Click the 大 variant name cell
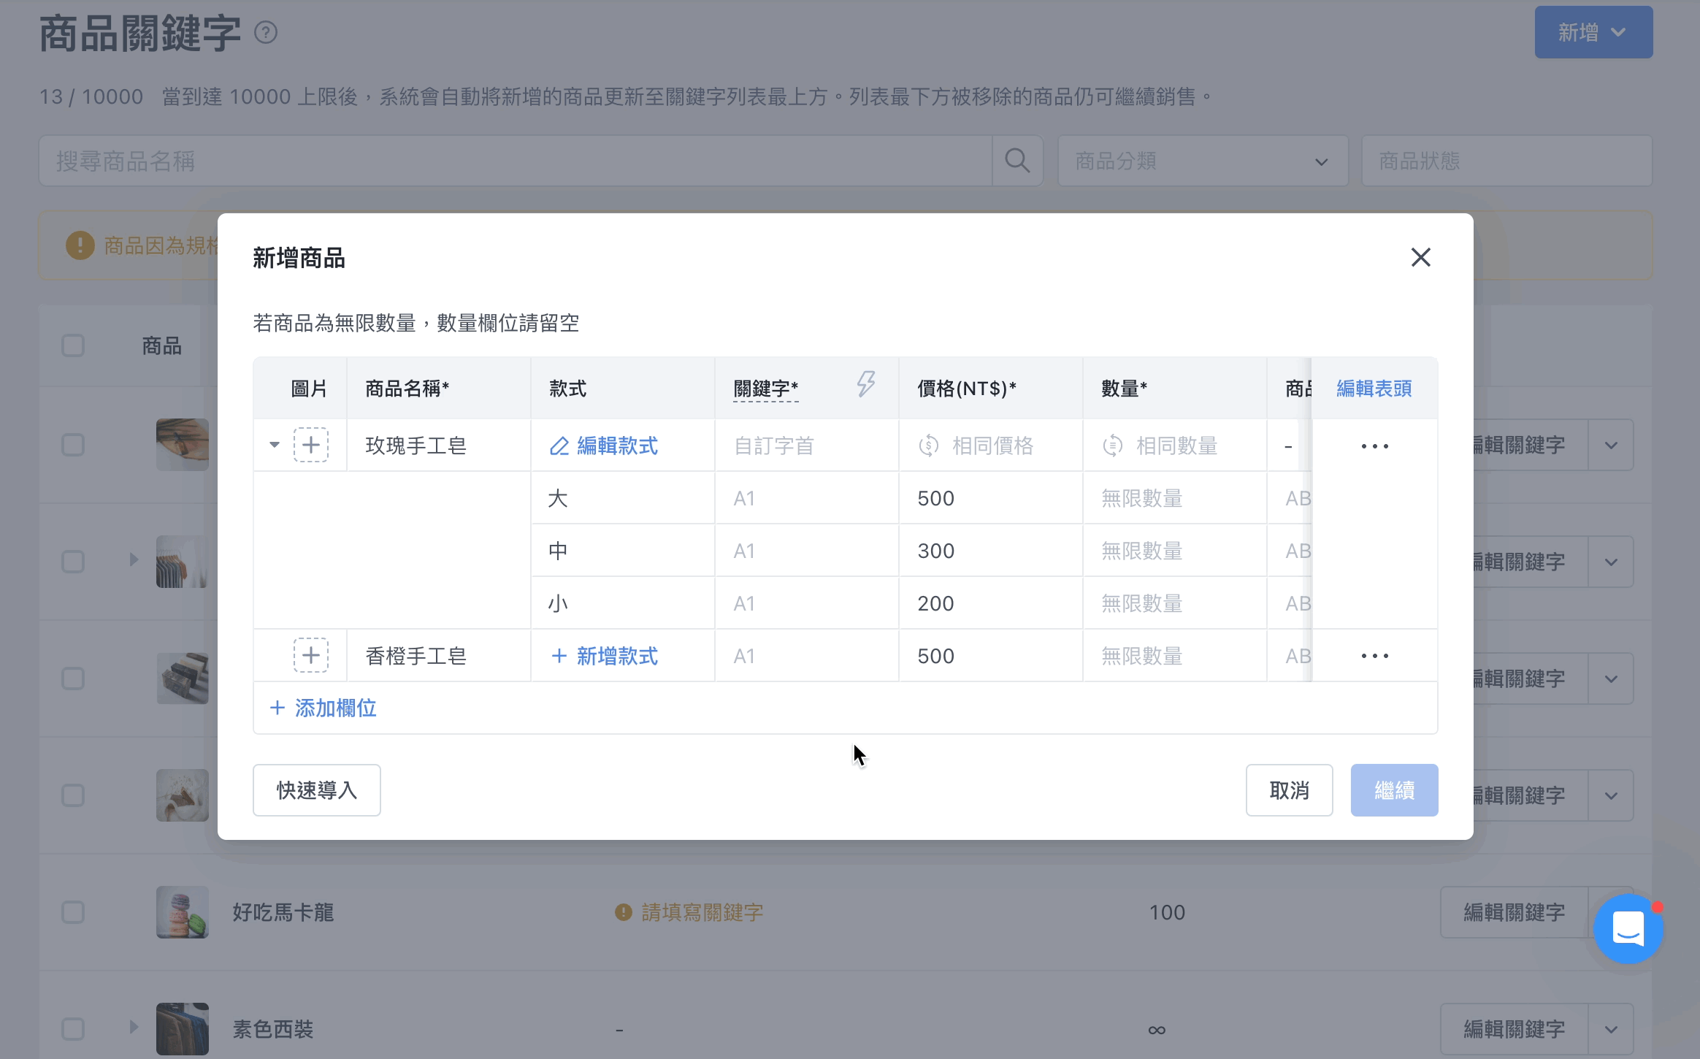Viewport: 1700px width, 1059px height. (622, 498)
